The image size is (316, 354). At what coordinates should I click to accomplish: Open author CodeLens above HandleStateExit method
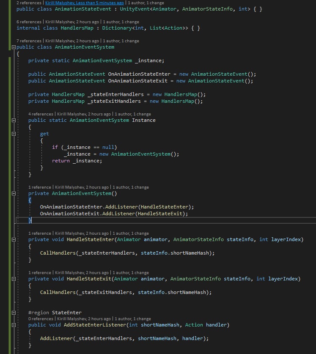[82, 272]
